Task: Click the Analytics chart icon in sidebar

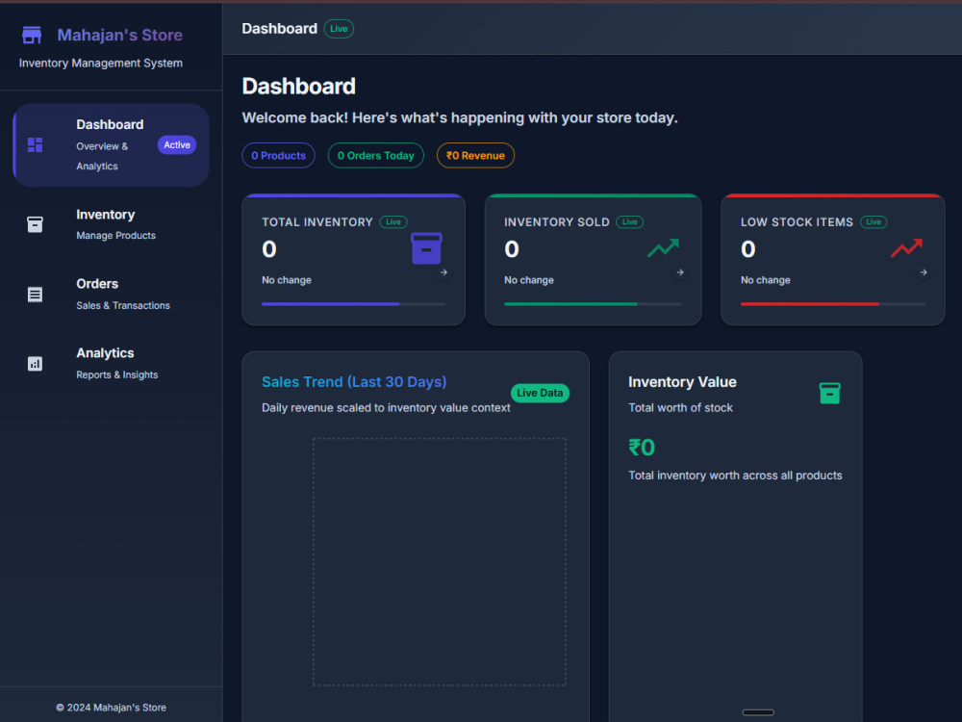Action: click(35, 364)
